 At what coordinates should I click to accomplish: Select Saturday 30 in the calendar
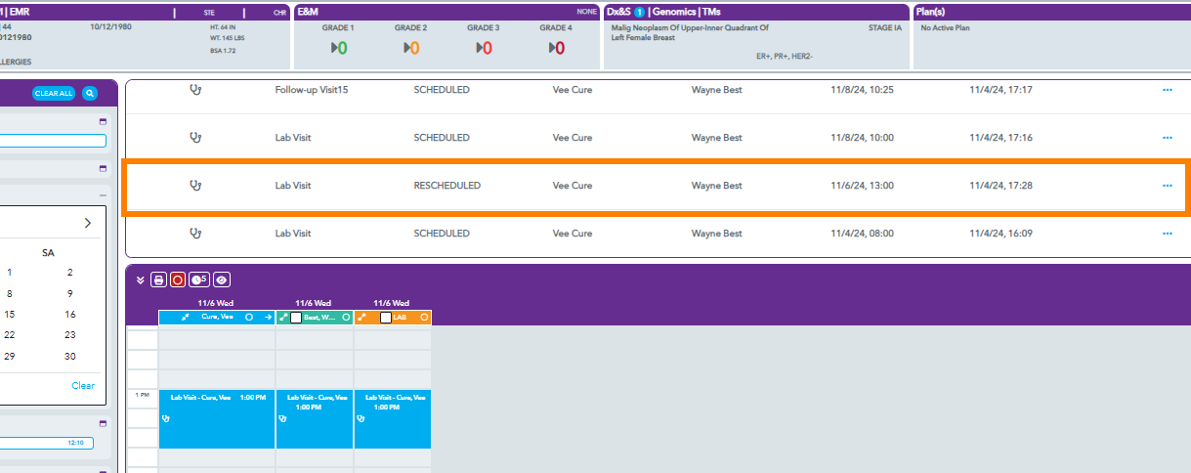(69, 356)
